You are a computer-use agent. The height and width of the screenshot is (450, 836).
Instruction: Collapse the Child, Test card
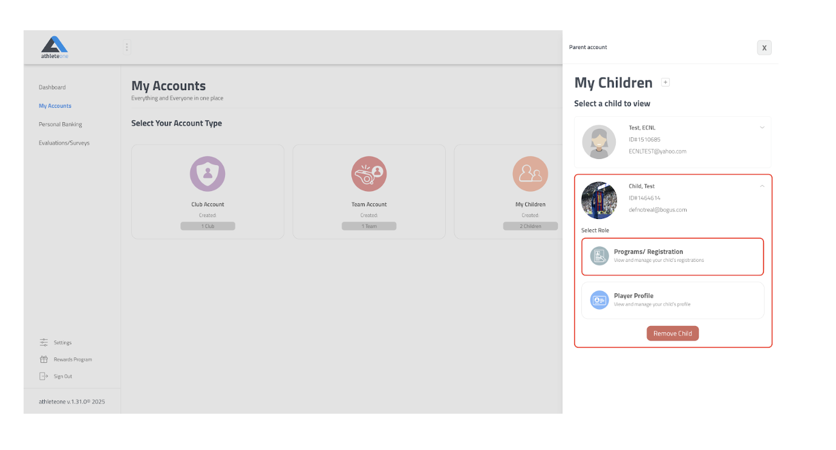[x=762, y=186]
